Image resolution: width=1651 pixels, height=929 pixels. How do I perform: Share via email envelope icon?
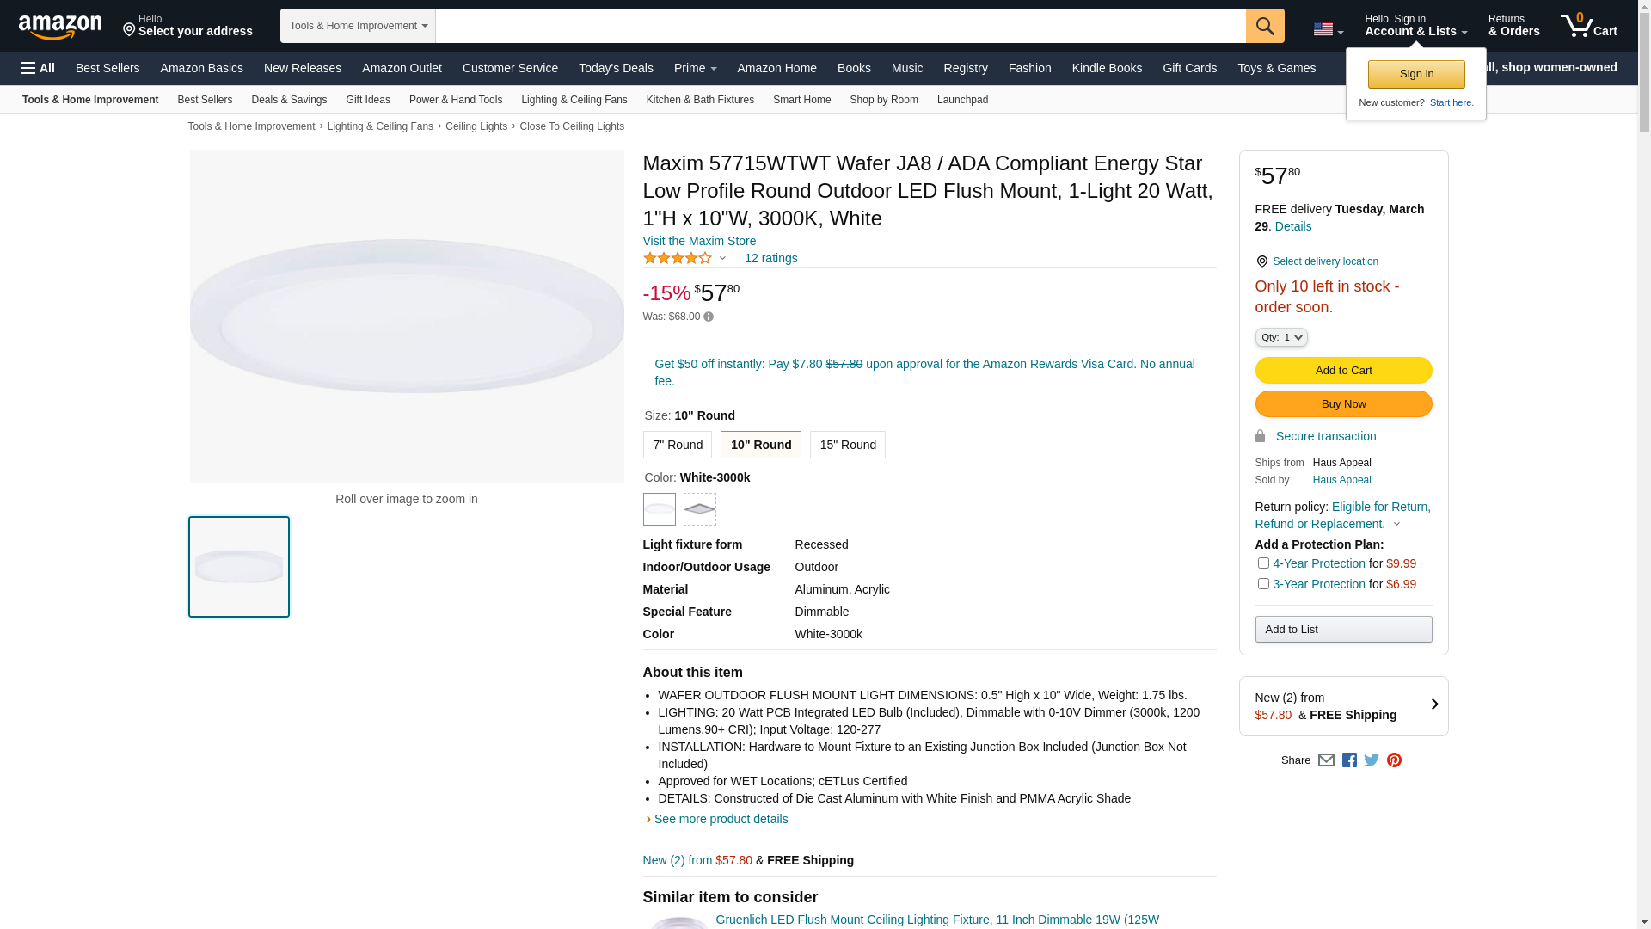point(1326,760)
